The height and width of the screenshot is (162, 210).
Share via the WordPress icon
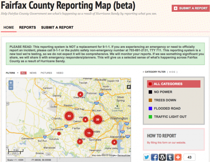[x=162, y=157]
